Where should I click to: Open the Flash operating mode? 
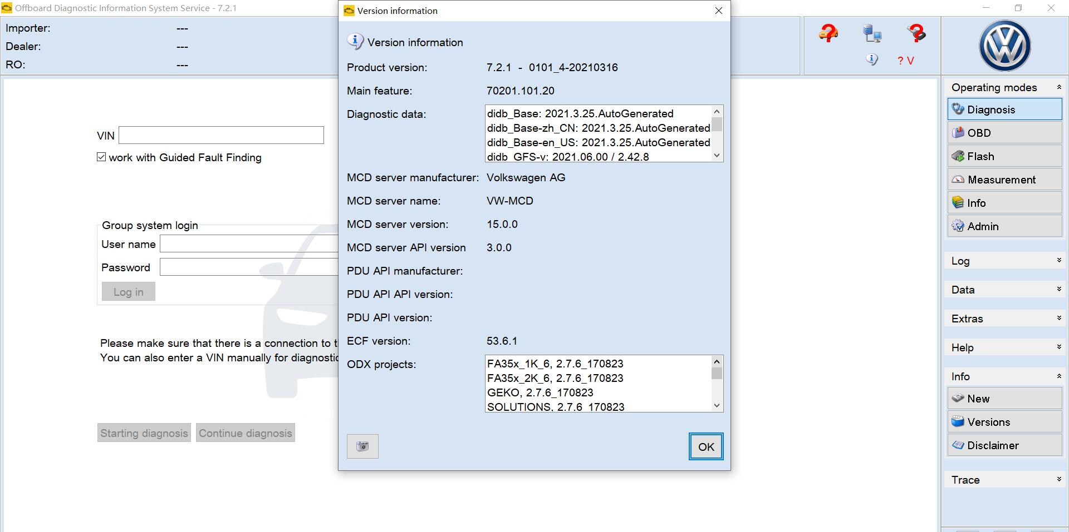coord(1005,156)
